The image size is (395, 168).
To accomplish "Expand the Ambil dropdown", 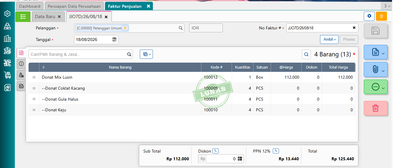I will 329,39.
